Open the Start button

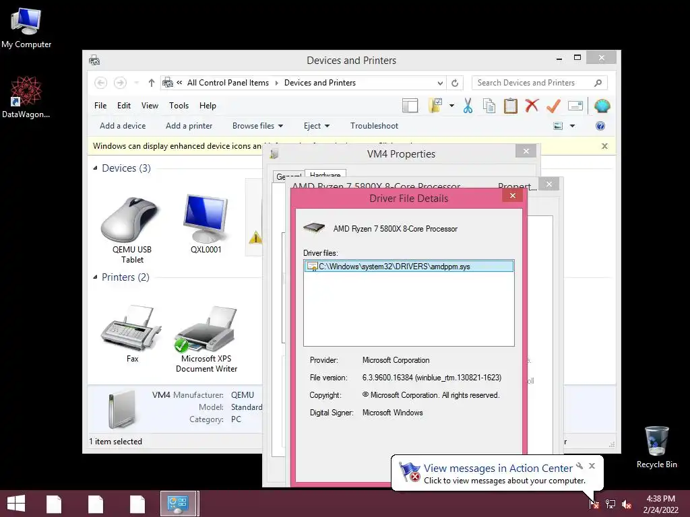[x=16, y=504]
